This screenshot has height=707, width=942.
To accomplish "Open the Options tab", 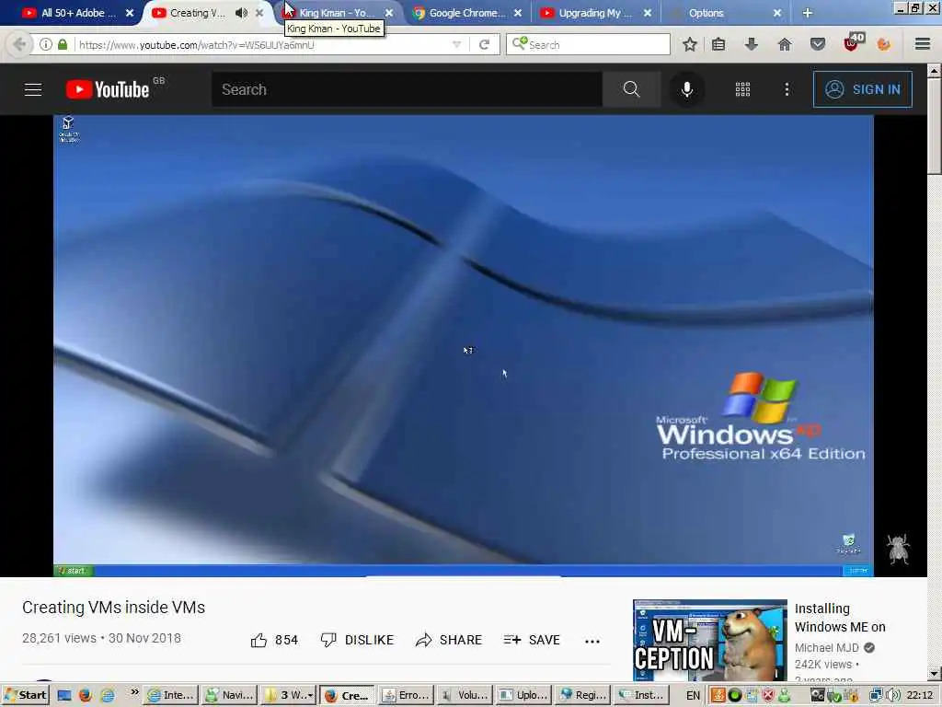I will coord(706,13).
